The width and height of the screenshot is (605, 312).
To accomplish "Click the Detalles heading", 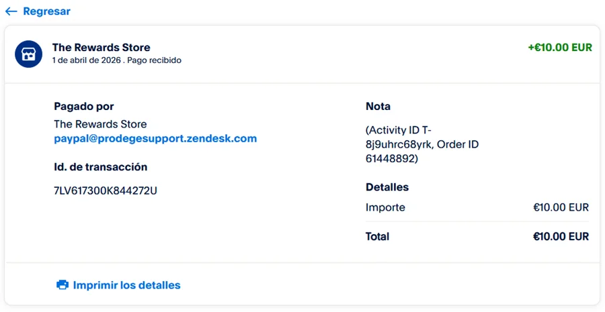I will coord(387,187).
